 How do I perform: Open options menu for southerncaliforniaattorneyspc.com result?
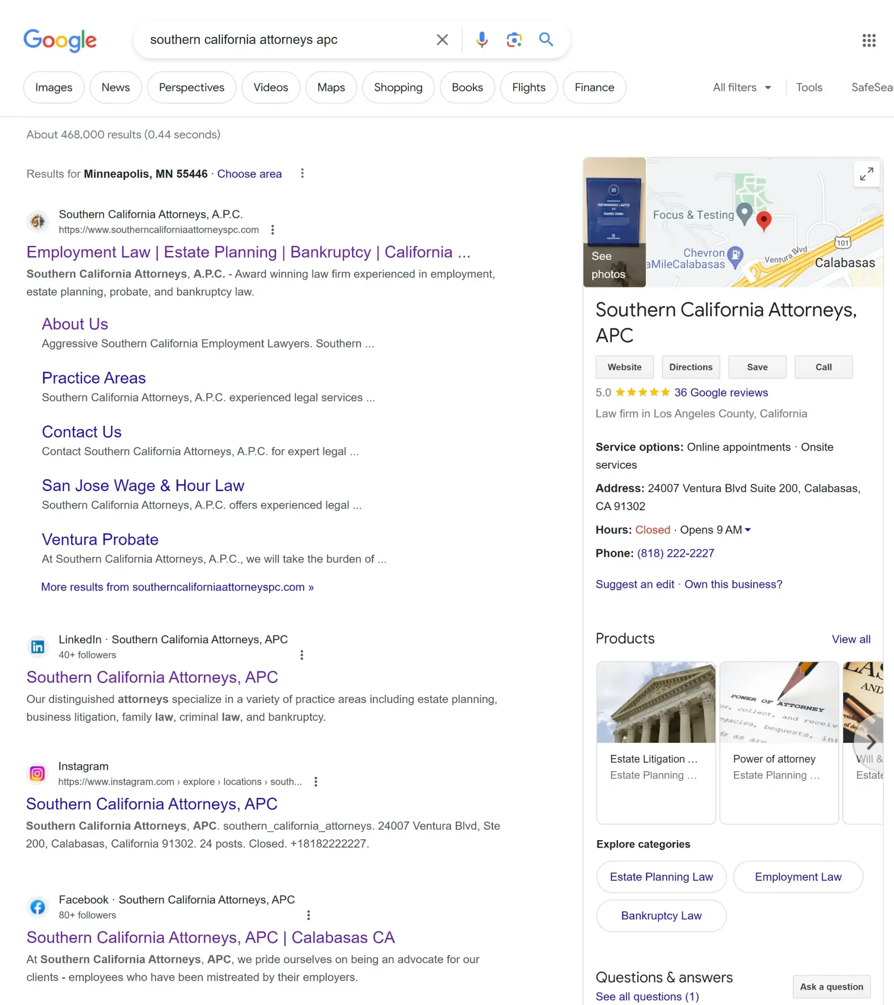coord(272,229)
